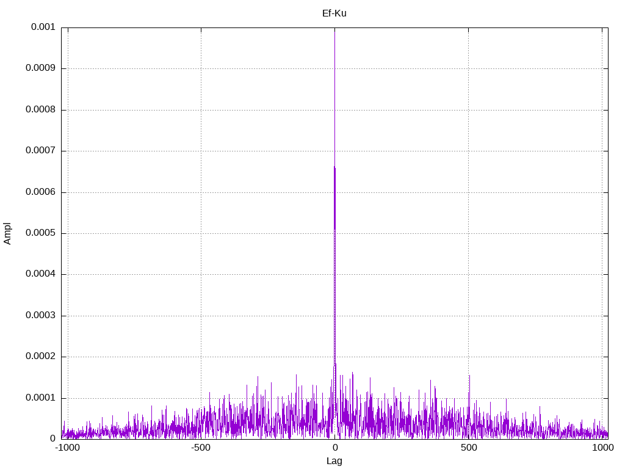Viewport: 625px width, 469px height.
Task: Select the 0.0004 y-axis tick label
Action: 40,274
